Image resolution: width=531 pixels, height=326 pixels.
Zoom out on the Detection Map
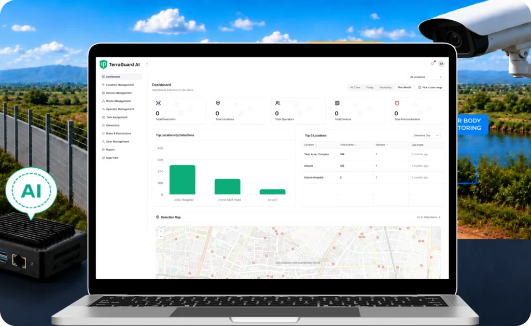(161, 236)
